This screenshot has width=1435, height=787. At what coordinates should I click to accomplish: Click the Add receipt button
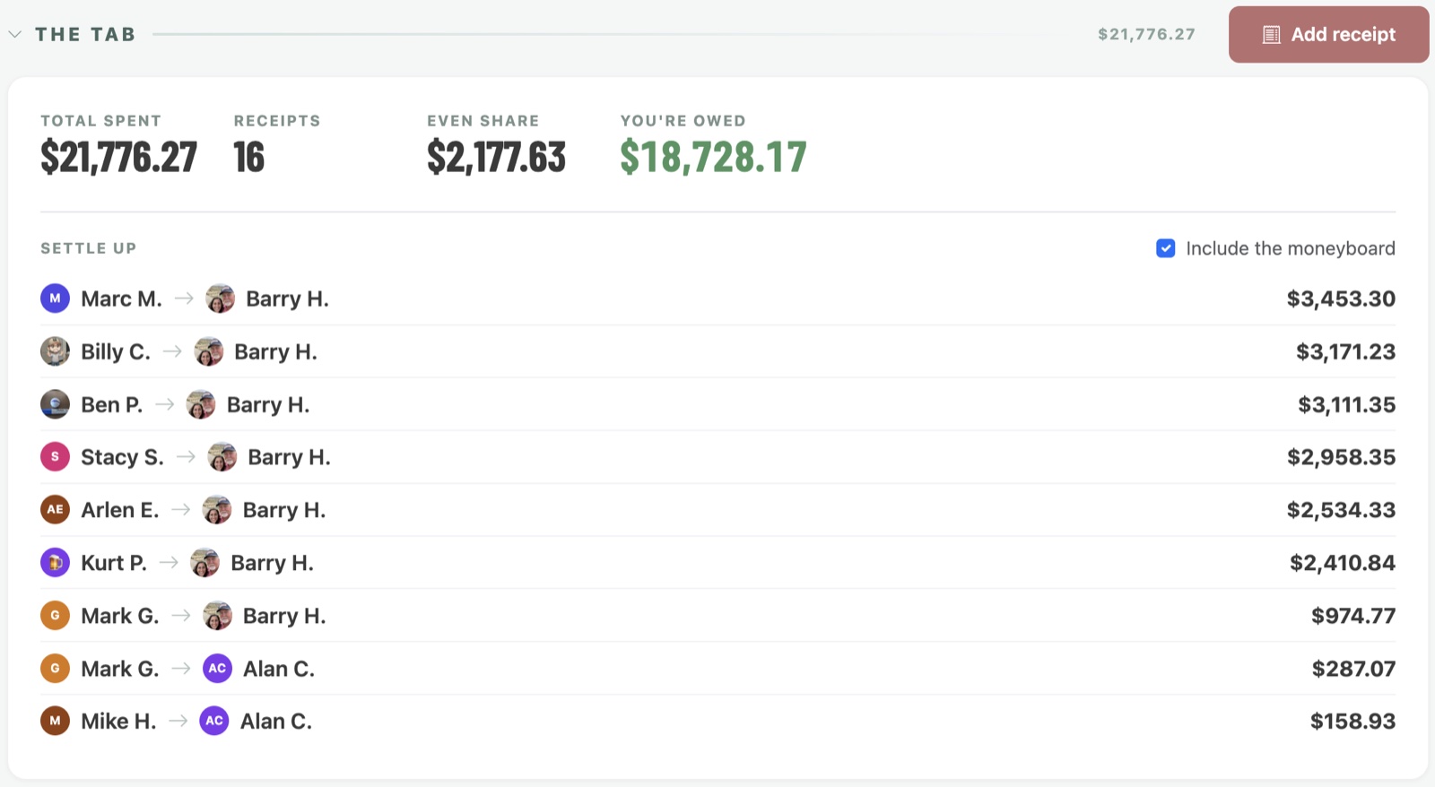click(1328, 35)
